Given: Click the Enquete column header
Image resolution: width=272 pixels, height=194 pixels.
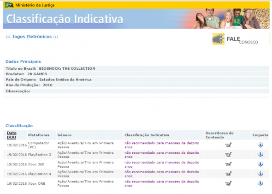Looking at the screenshot, I should click(260, 135).
